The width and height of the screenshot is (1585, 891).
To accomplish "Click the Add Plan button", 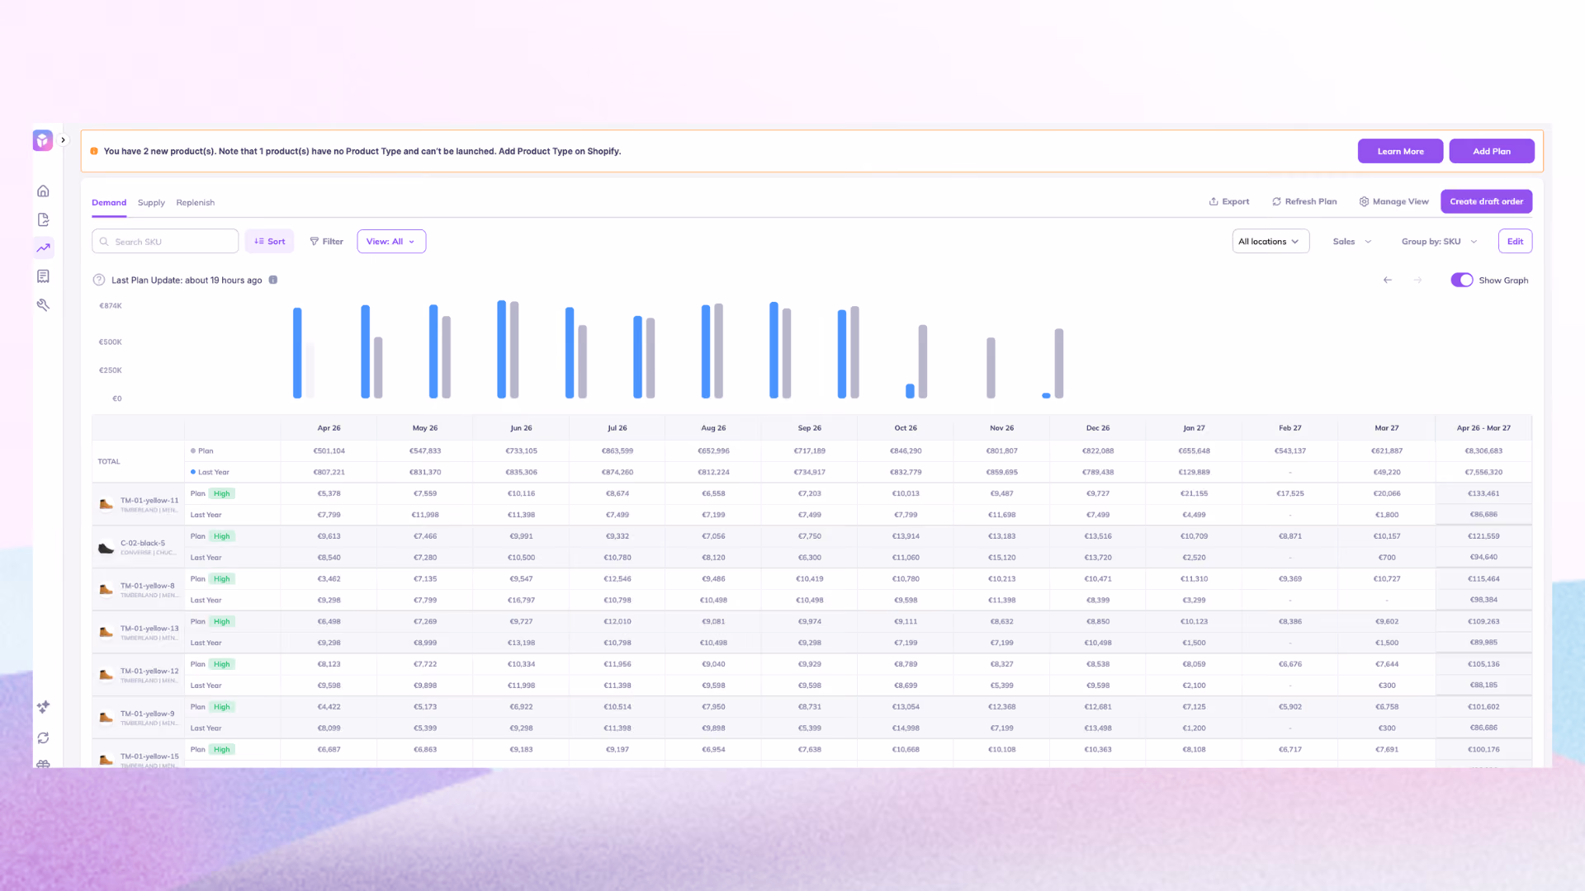I will (1492, 151).
